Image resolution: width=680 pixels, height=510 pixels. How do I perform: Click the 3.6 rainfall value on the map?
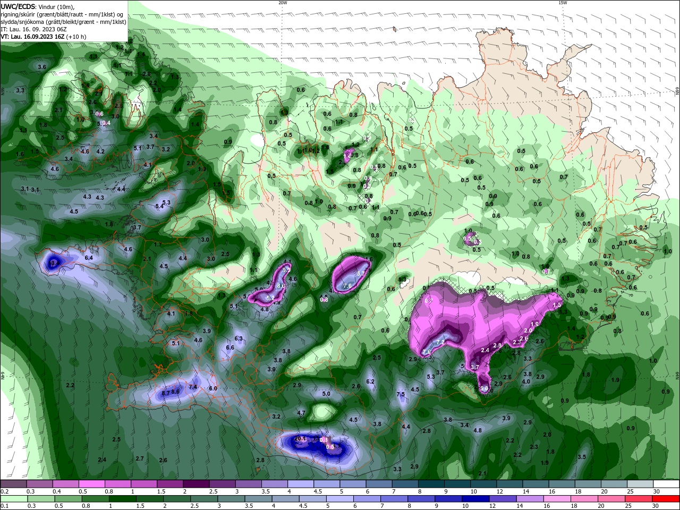coord(42,67)
